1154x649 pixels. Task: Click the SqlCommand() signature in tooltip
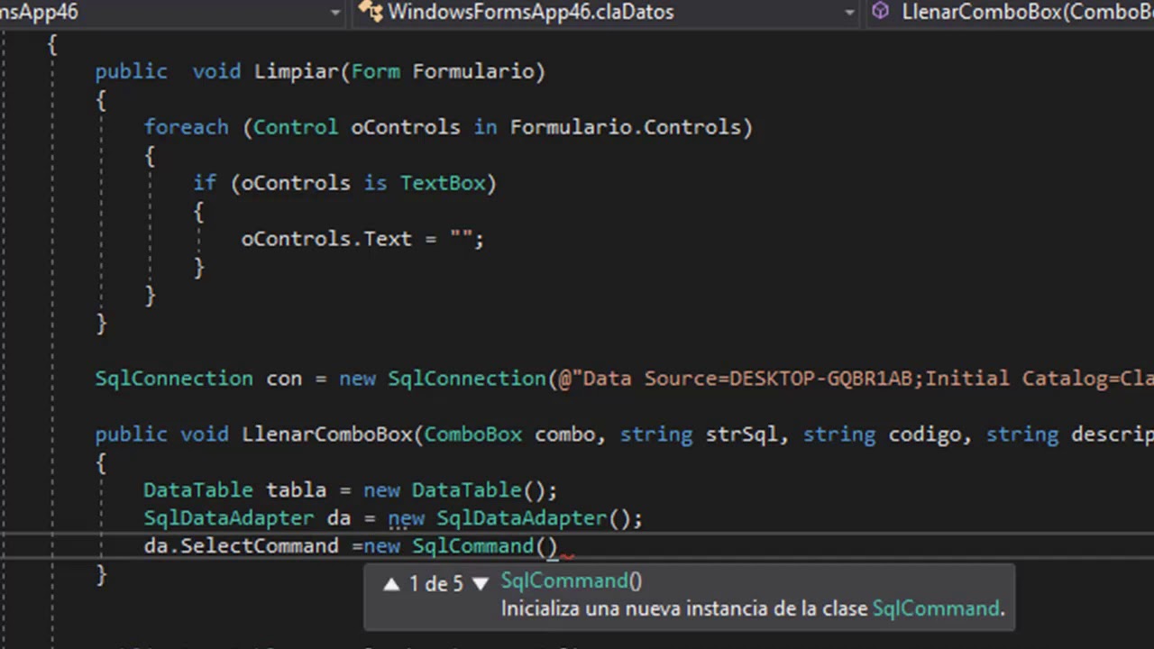pyautogui.click(x=572, y=581)
